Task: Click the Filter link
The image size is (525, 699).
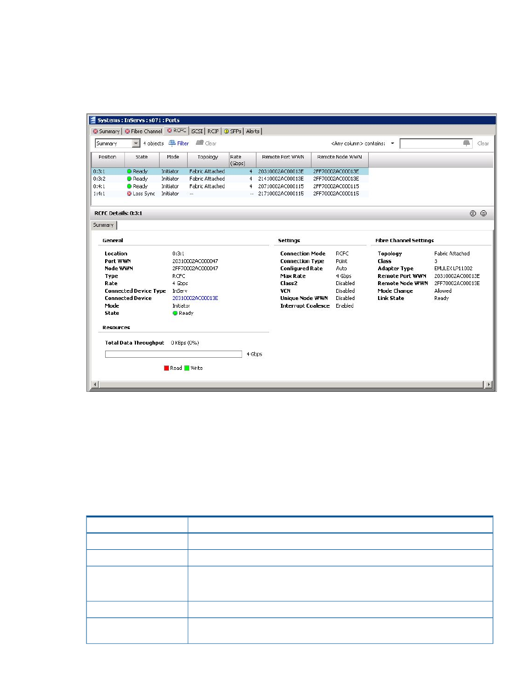Action: tap(183, 144)
